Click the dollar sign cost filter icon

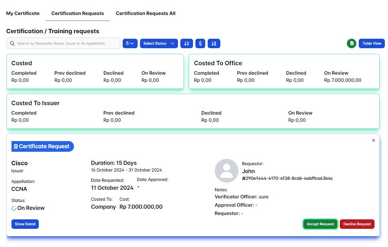click(x=201, y=43)
